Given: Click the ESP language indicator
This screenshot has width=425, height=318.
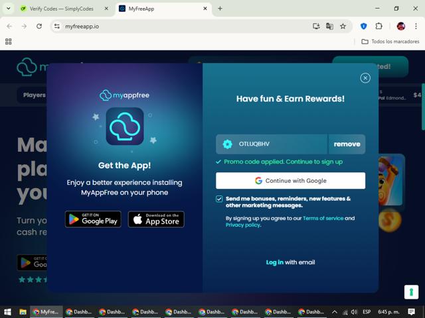Looking at the screenshot, I should click(x=367, y=312).
